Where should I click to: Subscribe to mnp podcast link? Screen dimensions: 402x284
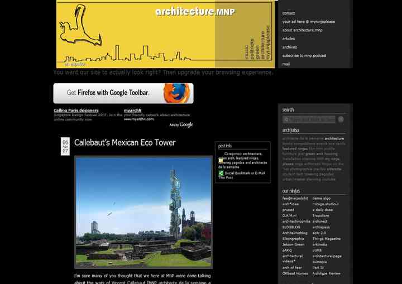(304, 56)
